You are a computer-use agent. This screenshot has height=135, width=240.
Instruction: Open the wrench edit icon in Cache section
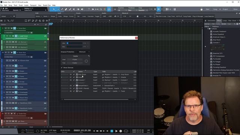(89, 56)
